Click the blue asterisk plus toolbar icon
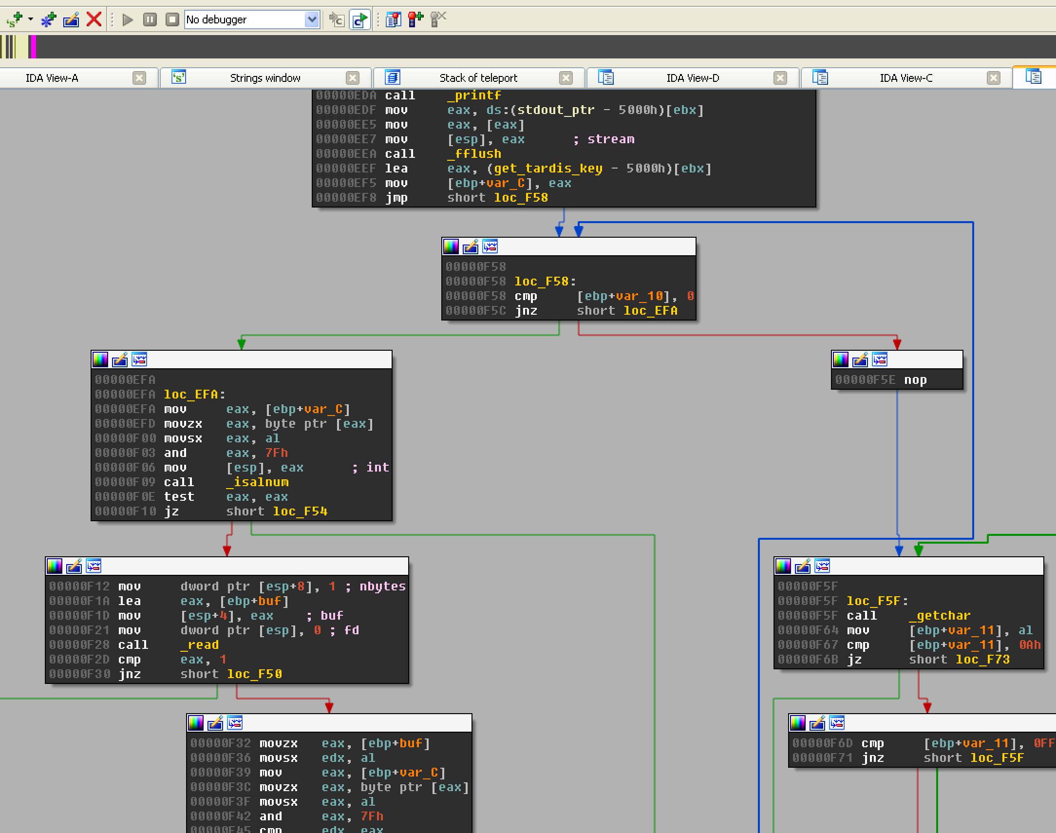This screenshot has width=1056, height=833. point(49,19)
